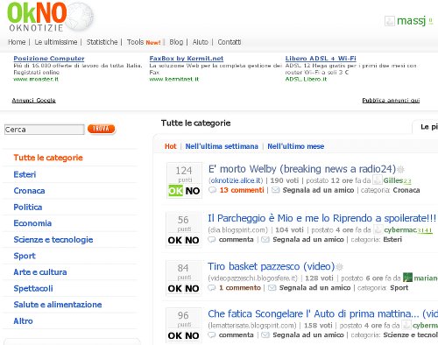
Task: Open Libero ADSL + Wi-Fi ad link
Action: pyautogui.click(x=321, y=59)
